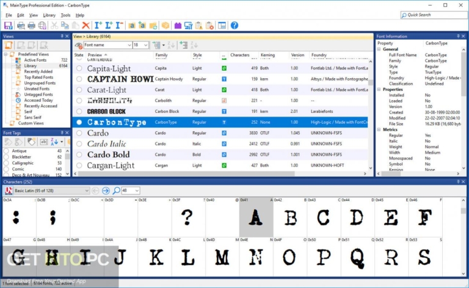
Task: Open the View menu
Action: (33, 15)
